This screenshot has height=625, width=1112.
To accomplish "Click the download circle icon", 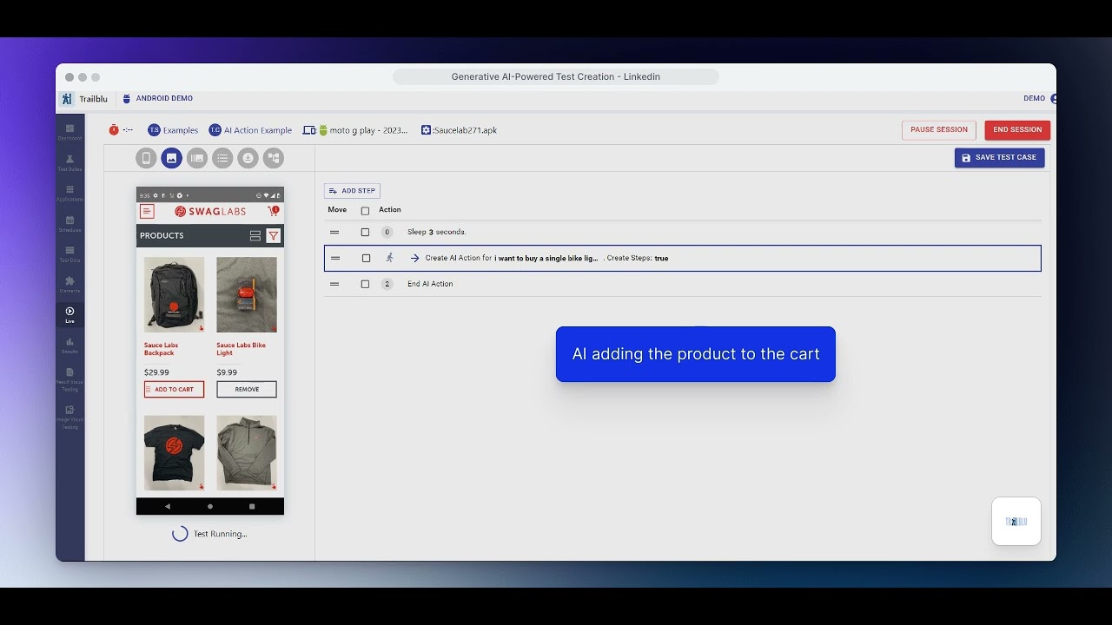I will click(x=248, y=158).
